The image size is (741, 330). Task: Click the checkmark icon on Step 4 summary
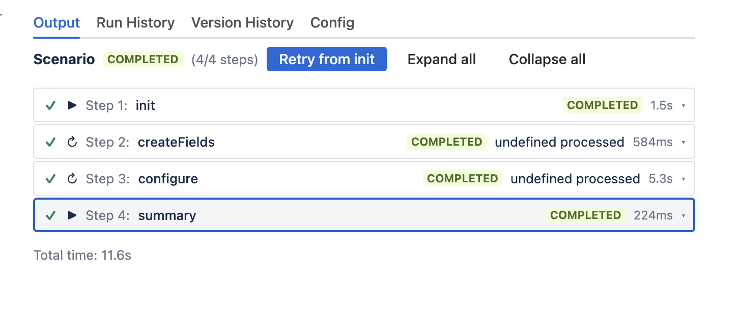click(50, 215)
